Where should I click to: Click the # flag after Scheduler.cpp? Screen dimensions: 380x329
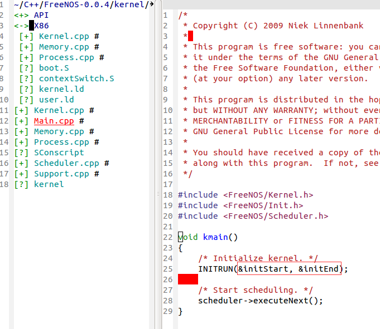107,164
